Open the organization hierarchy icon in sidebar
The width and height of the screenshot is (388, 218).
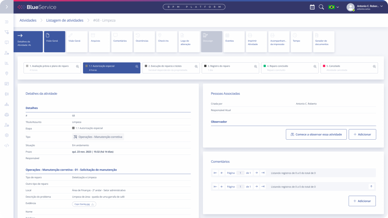pyautogui.click(x=7, y=104)
